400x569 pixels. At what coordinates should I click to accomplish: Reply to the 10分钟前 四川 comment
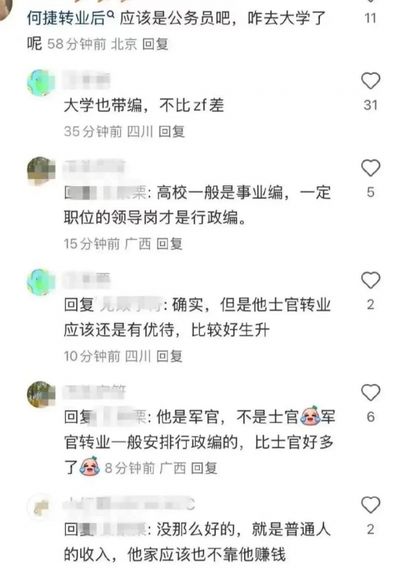click(169, 356)
